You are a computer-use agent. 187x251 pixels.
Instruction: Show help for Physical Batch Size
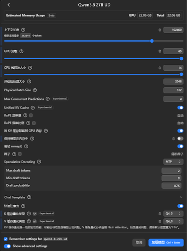[x=35, y=90]
